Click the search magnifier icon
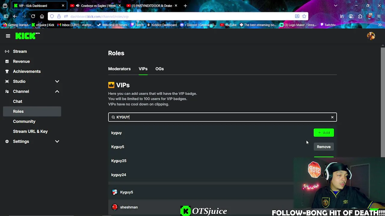This screenshot has height=216, width=385. point(113,117)
